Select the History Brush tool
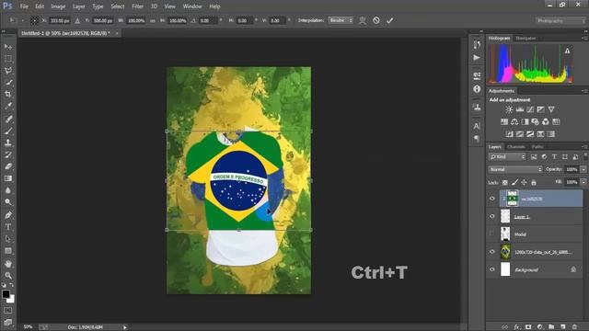The image size is (589, 331). (x=8, y=154)
